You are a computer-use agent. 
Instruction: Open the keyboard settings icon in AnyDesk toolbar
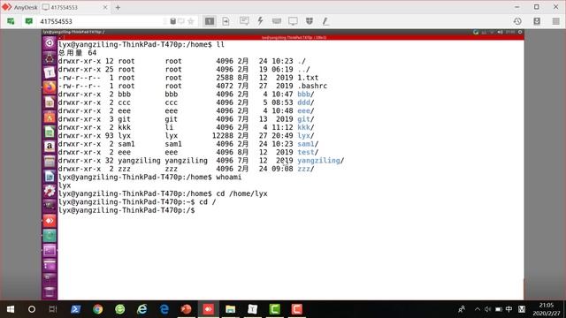[277, 21]
